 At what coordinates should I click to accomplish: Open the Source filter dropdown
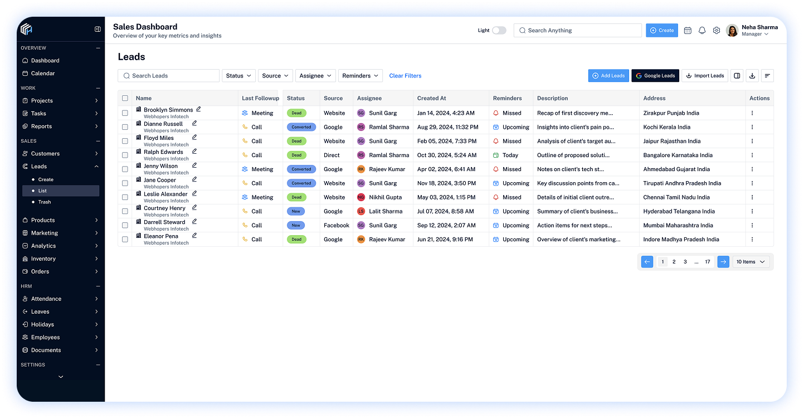tap(275, 76)
